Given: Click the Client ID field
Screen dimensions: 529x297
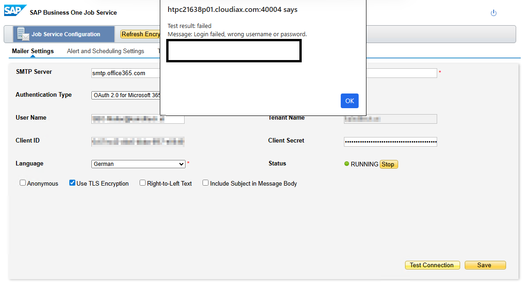Looking at the screenshot, I should pyautogui.click(x=138, y=142).
